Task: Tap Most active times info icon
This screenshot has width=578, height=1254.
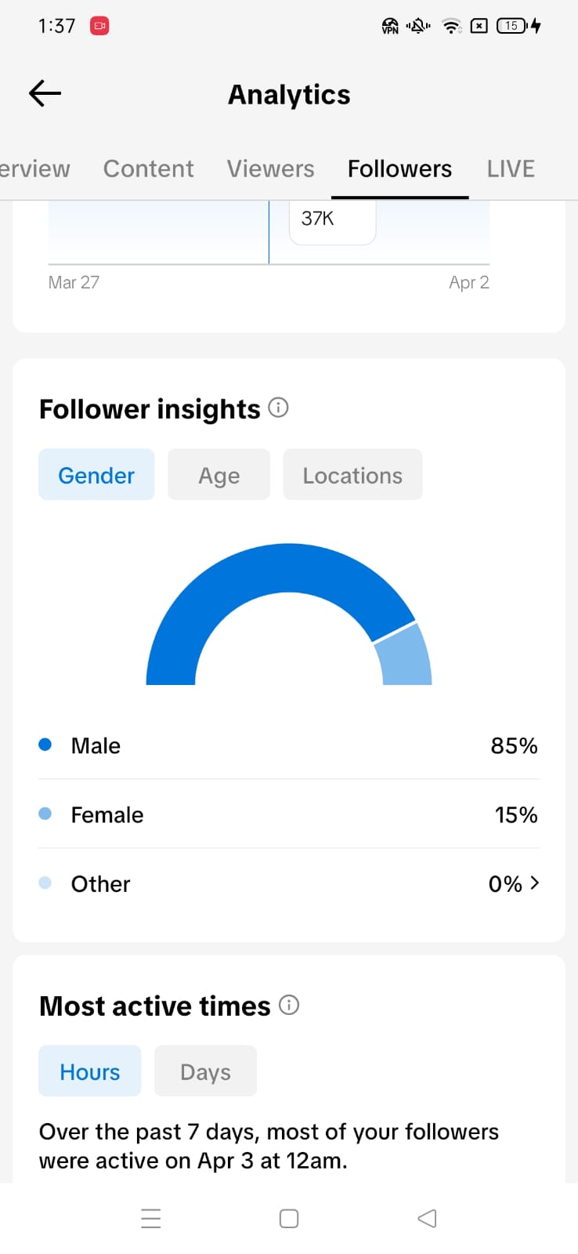Action: click(x=289, y=1005)
